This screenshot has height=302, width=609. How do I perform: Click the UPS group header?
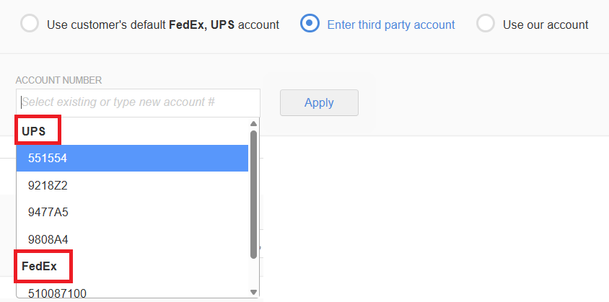38,131
